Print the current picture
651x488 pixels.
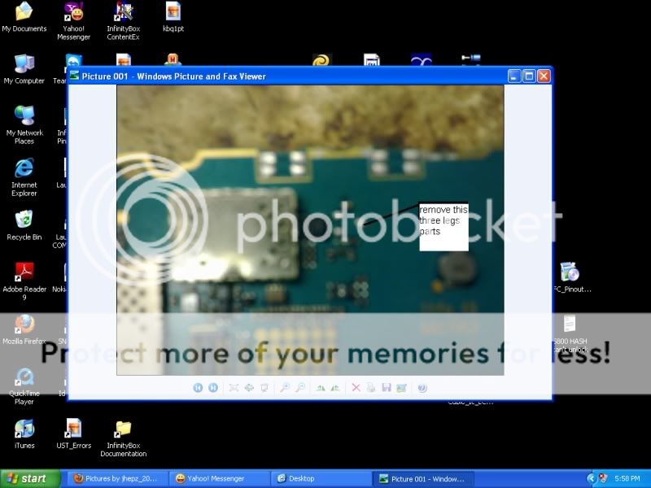pos(371,388)
